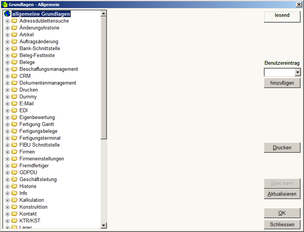
Task: Select the Firmeneinstellungen tree label
Action: (41, 158)
